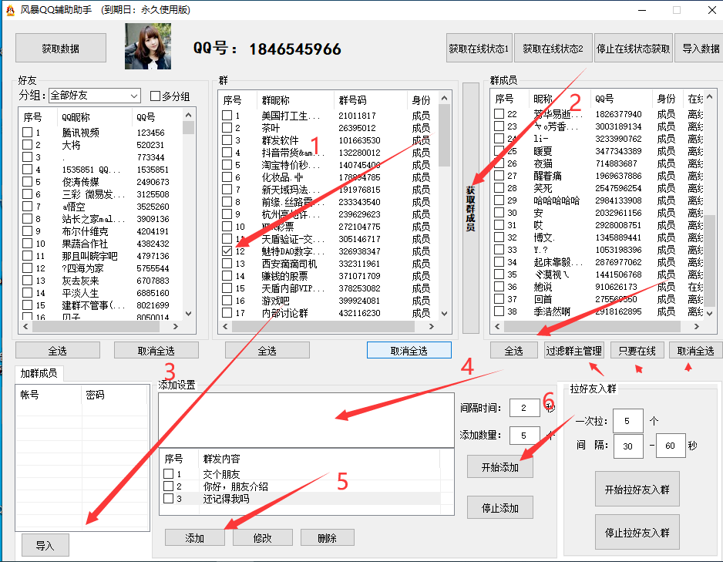Click 全选 under the group list
This screenshot has height=562, width=723.
267,351
